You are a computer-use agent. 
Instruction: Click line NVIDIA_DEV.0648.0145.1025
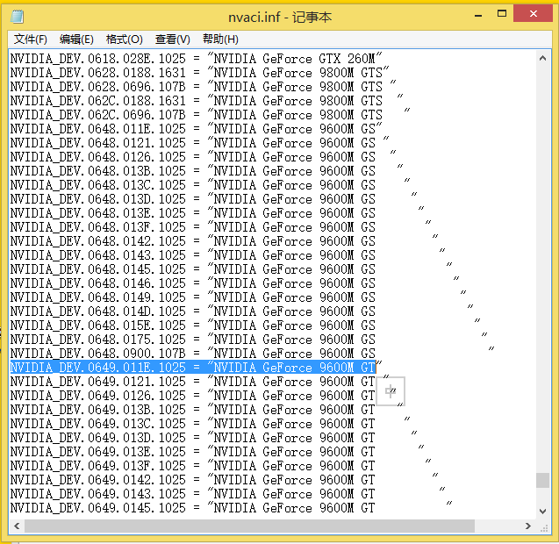point(231,268)
